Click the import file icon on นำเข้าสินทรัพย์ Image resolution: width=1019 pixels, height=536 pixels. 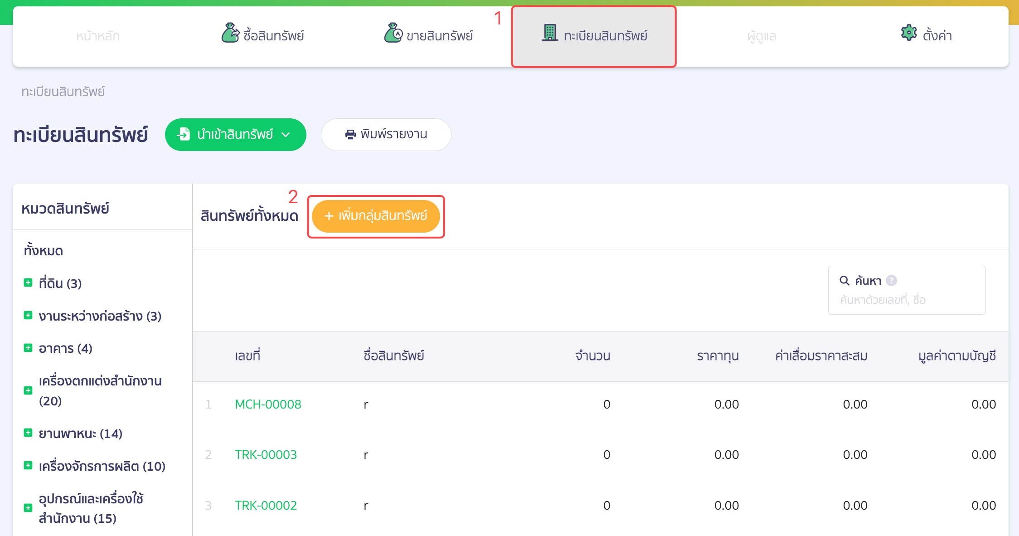tap(184, 134)
